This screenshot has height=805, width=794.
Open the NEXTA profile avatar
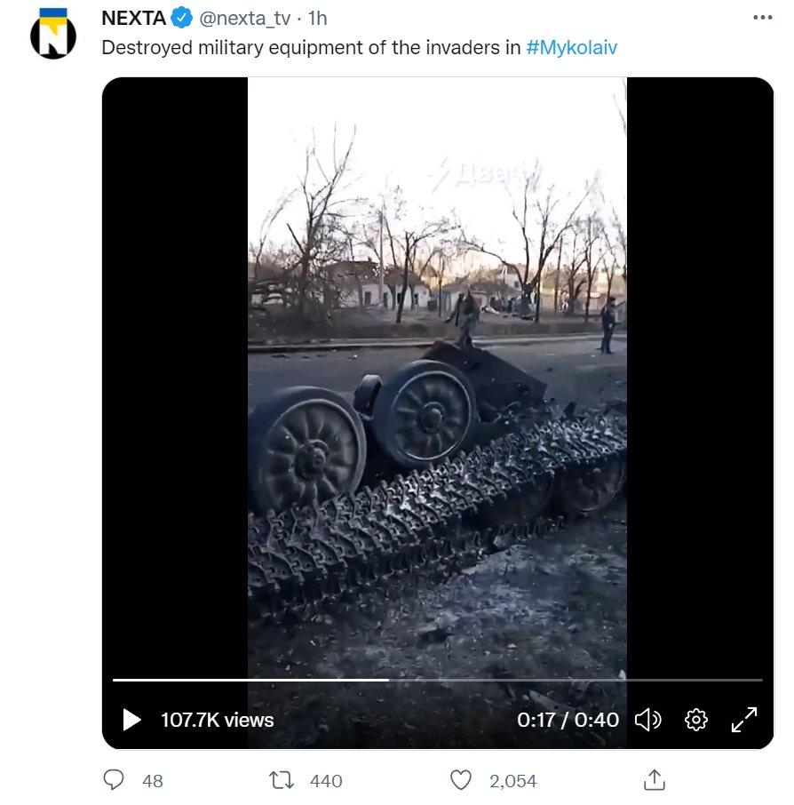click(x=53, y=35)
